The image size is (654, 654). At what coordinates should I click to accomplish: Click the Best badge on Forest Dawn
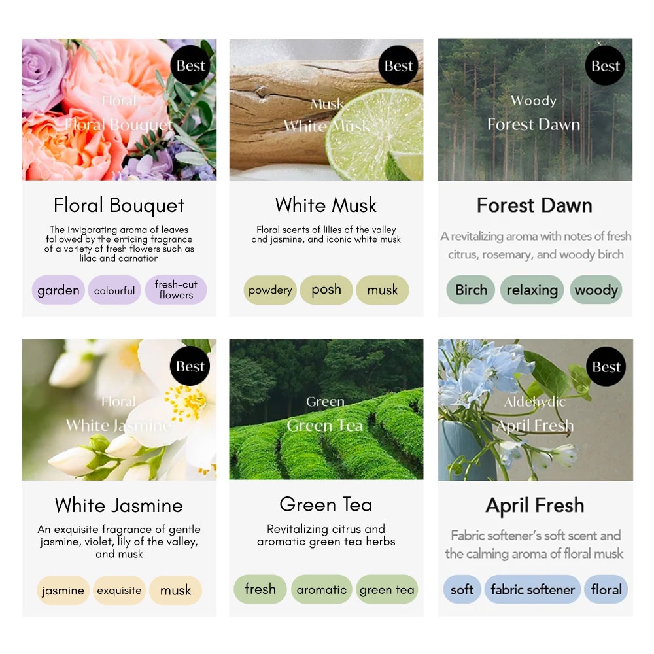pyautogui.click(x=605, y=65)
